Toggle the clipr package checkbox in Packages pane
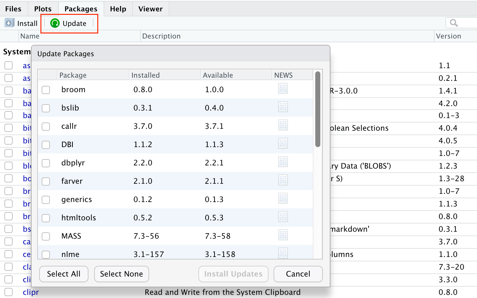This screenshot has width=477, height=298. [9, 292]
